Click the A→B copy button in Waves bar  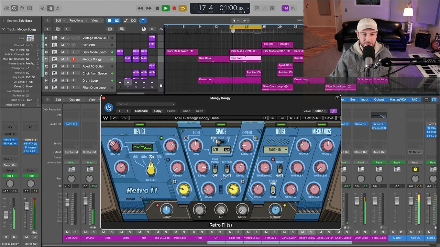(x=294, y=118)
